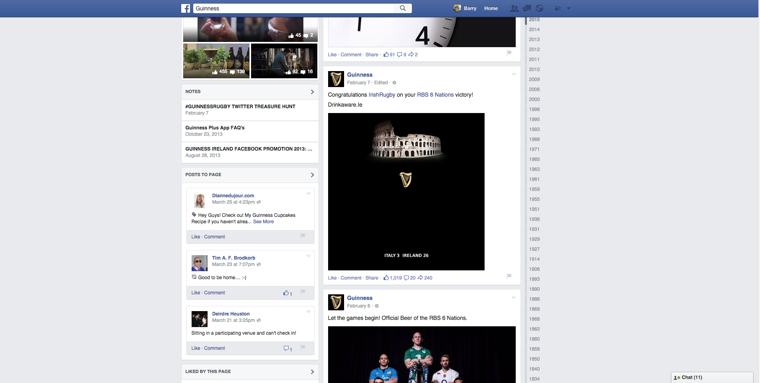
Task: Open the Guinness Plus App FAQ's note
Action: (215, 128)
